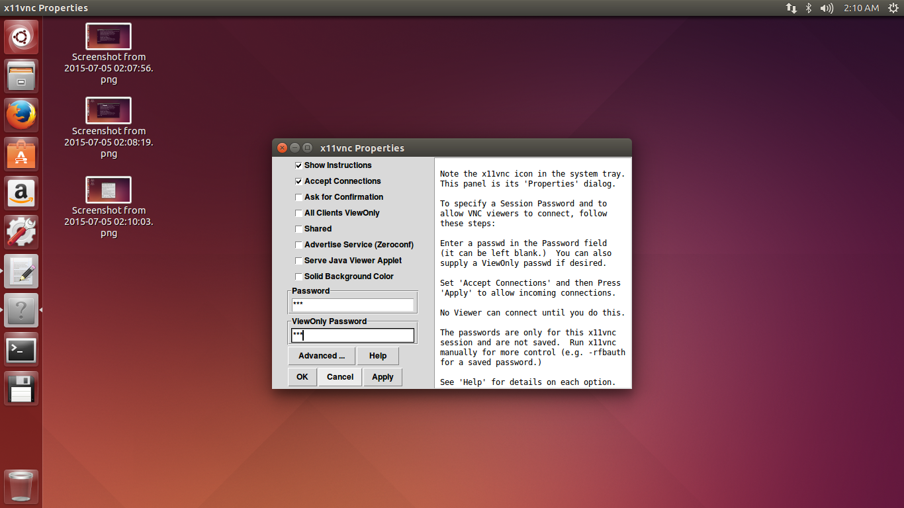
Task: Open the network indicator in top panel
Action: pyautogui.click(x=791, y=8)
